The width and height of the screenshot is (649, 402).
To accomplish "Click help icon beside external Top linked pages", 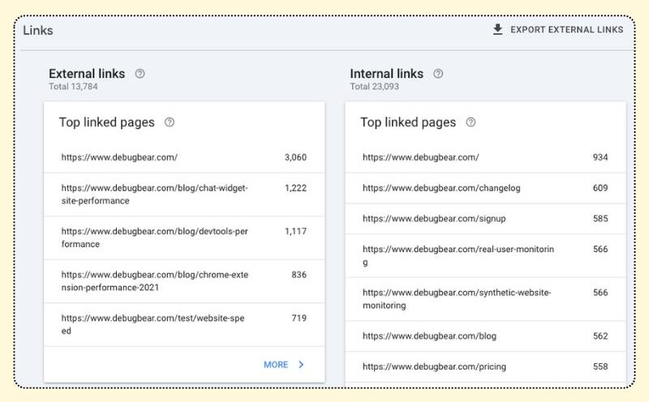I will pos(170,122).
